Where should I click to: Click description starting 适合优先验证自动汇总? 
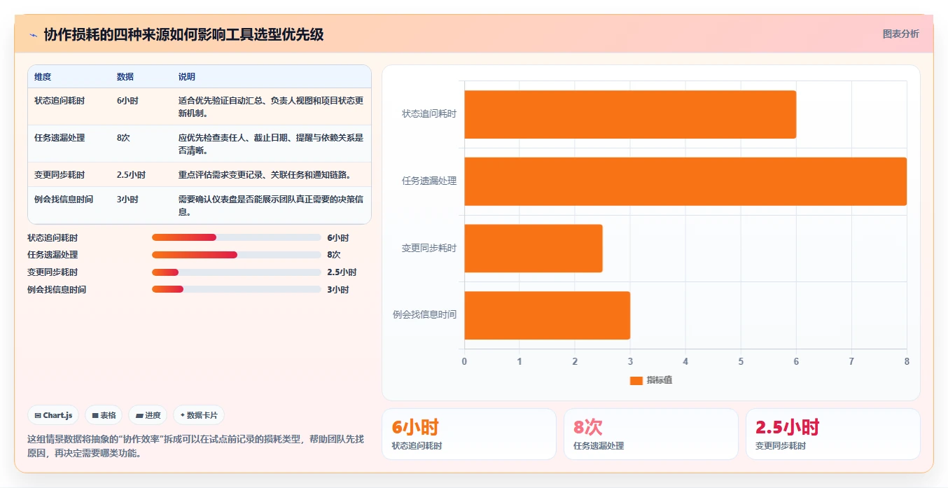tap(271, 107)
